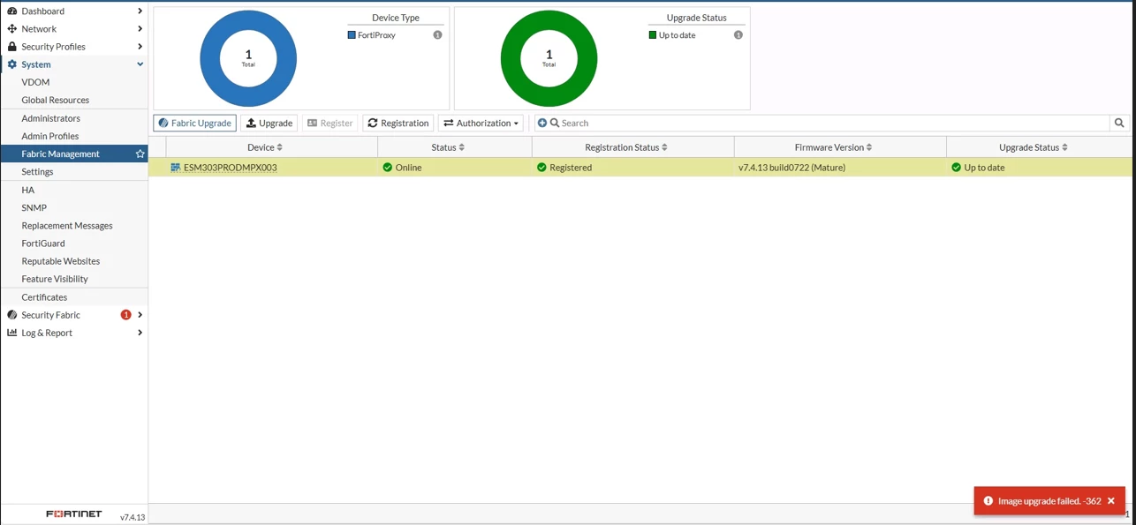This screenshot has height=525, width=1136.
Task: Sort by Status column
Action: [448, 147]
